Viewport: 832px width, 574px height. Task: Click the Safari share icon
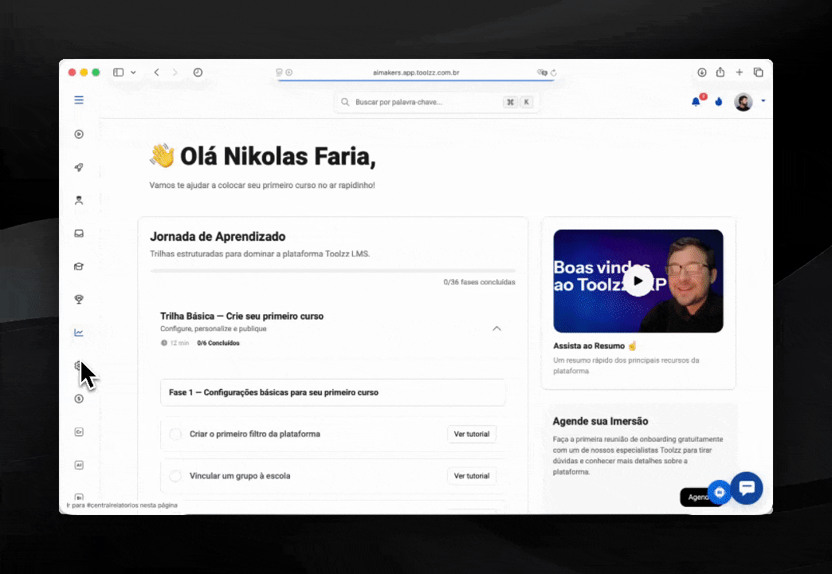720,72
